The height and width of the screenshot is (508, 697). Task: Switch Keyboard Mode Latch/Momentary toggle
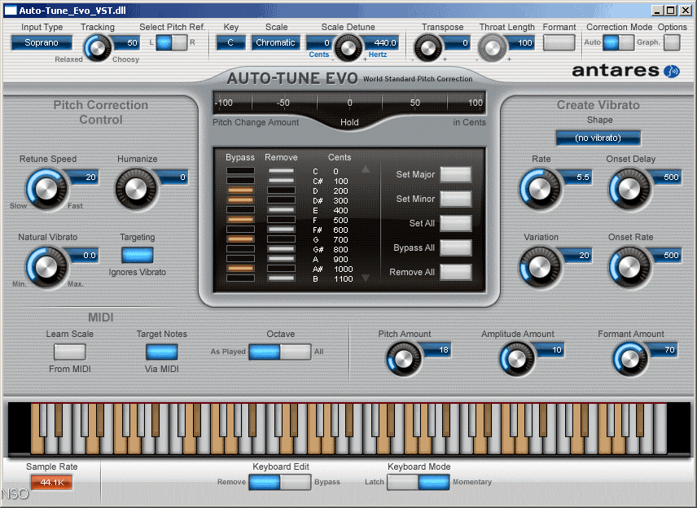[418, 482]
